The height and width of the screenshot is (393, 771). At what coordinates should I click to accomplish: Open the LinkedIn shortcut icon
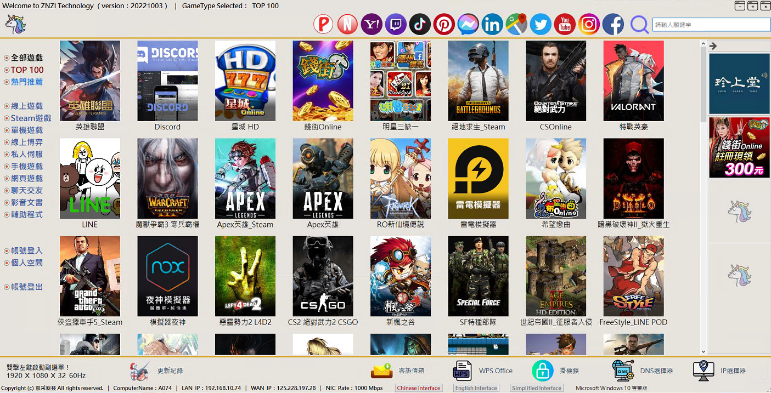(x=492, y=24)
